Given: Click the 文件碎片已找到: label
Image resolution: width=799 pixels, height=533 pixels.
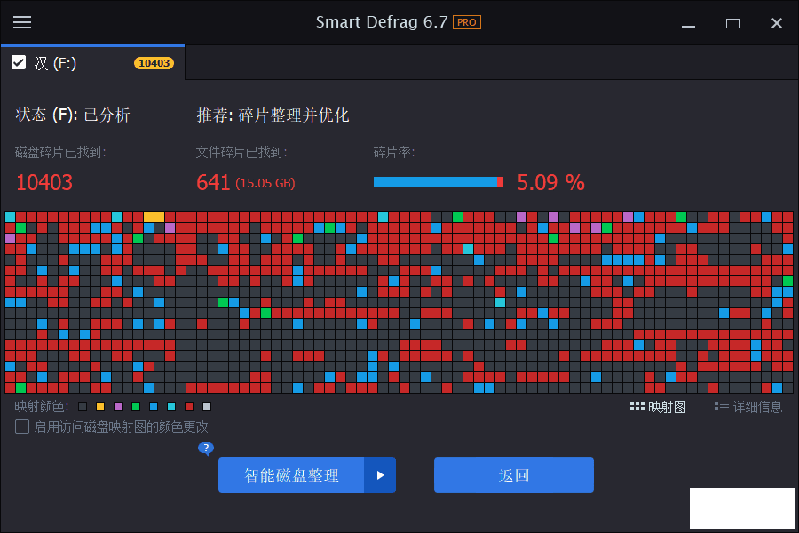Looking at the screenshot, I should (241, 152).
